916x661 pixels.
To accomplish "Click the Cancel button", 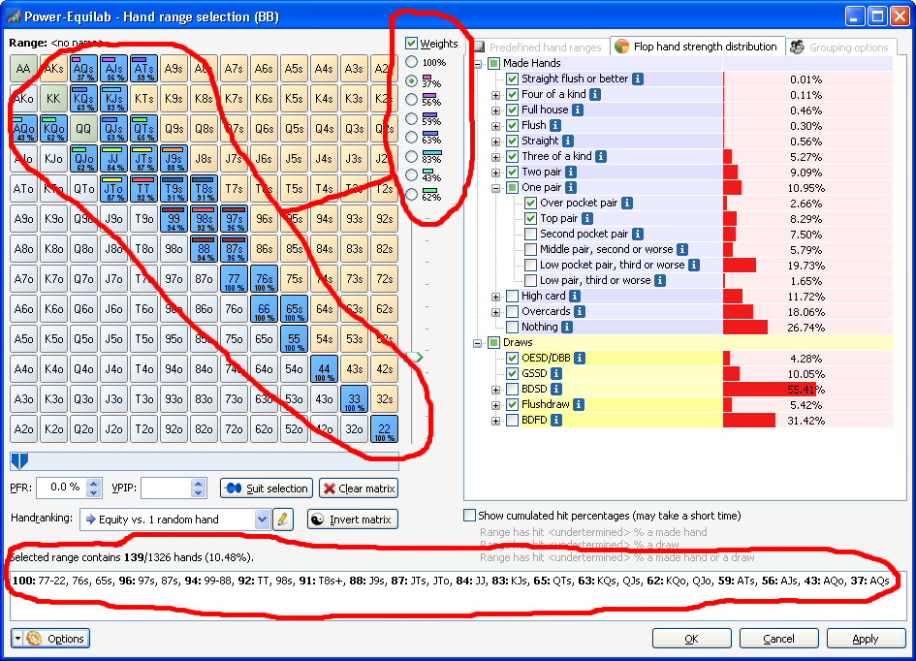I will 778,639.
